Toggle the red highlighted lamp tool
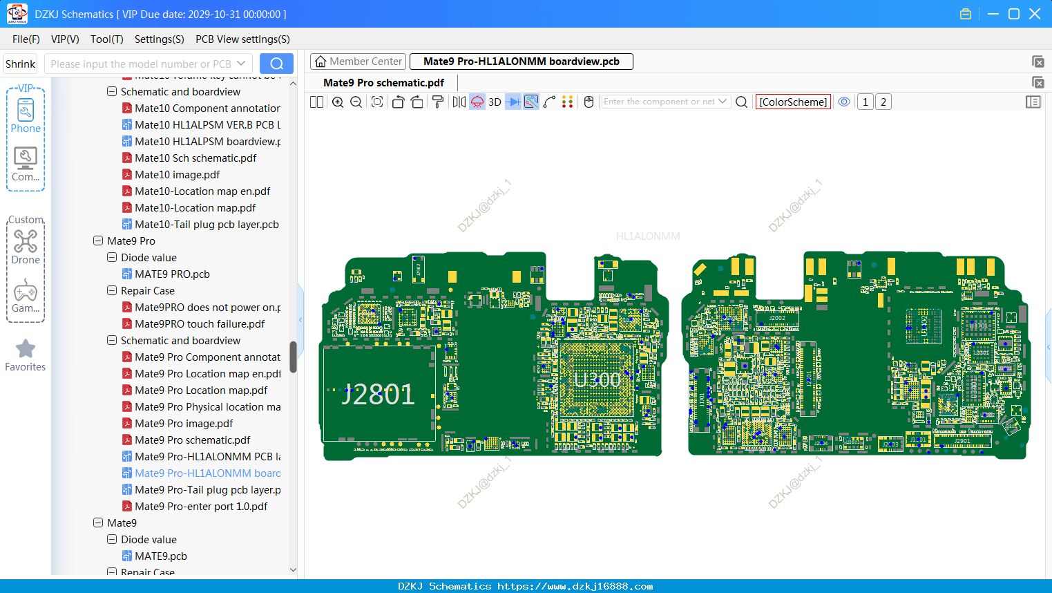The height and width of the screenshot is (593, 1052). [477, 102]
